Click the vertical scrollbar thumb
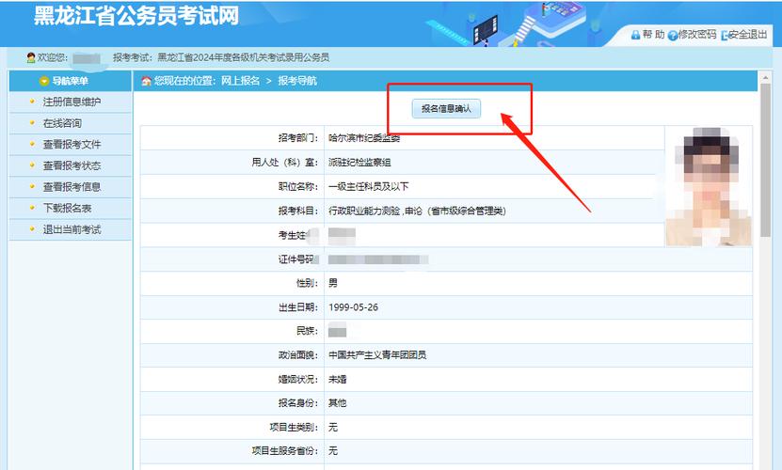Viewport: 782px width, 470px height. click(x=765, y=160)
